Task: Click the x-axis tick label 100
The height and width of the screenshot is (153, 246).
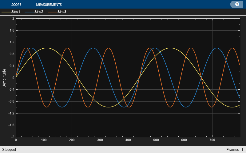Action: pyautogui.click(x=44, y=140)
